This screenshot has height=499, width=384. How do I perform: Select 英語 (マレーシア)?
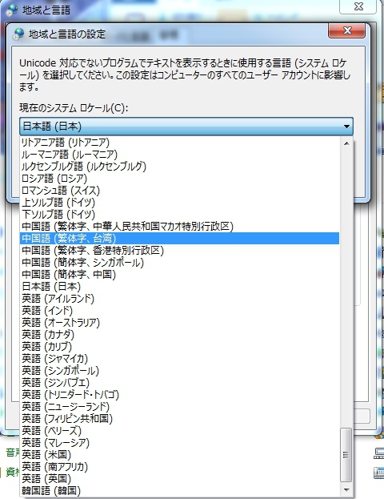[x=179, y=443]
